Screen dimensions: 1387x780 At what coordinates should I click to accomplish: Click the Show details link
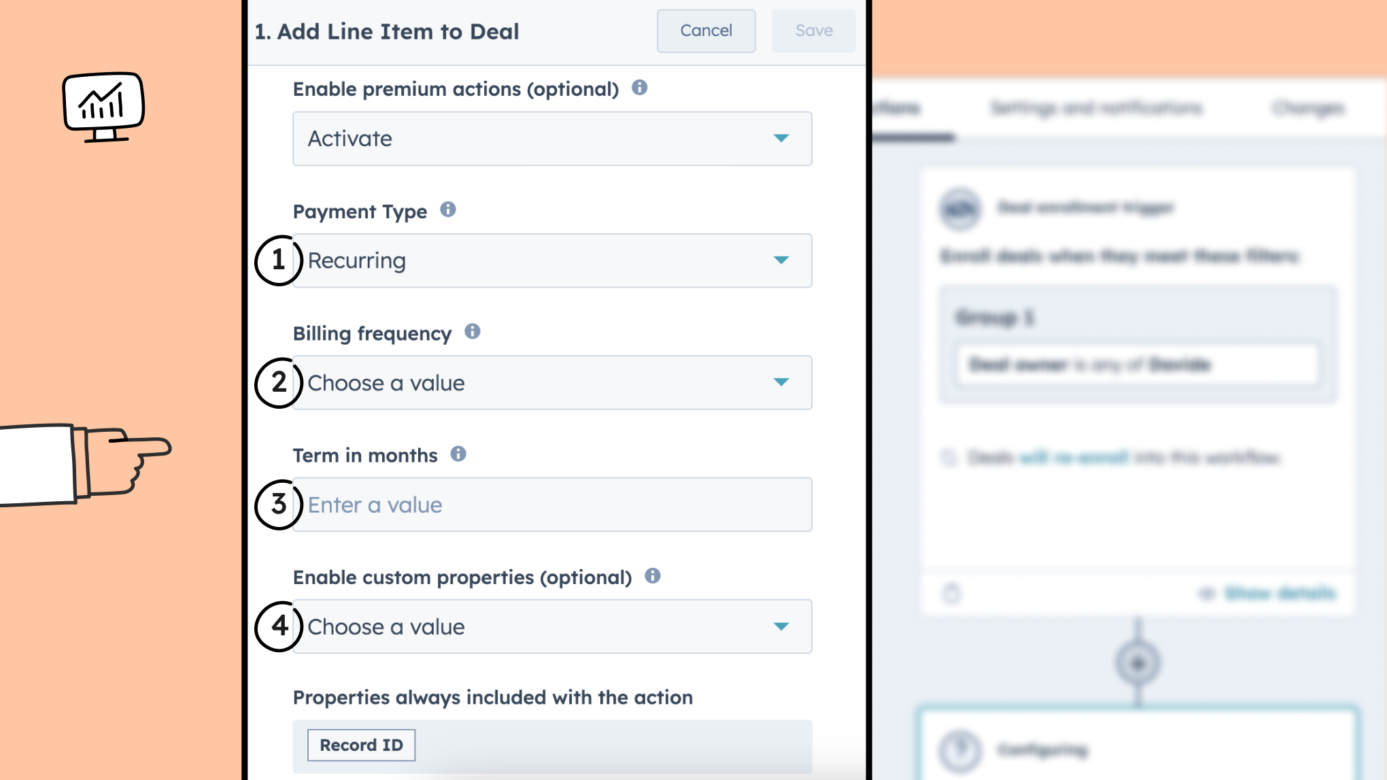[1280, 594]
